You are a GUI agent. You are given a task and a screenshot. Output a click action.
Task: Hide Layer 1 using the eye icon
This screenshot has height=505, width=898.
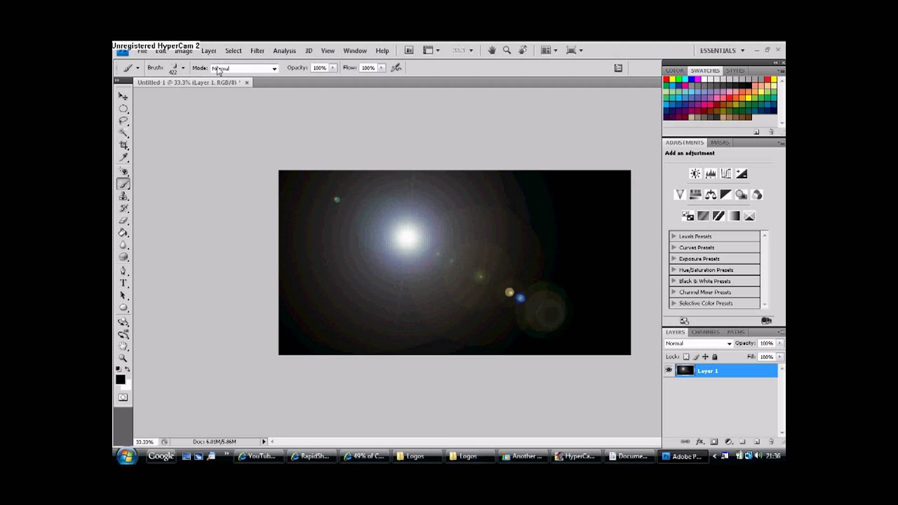point(669,370)
